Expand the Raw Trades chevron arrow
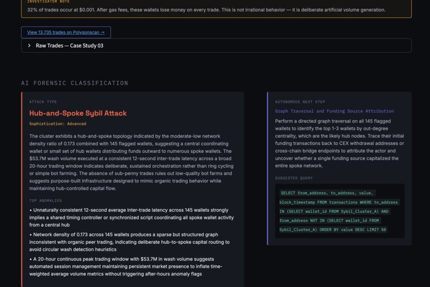The width and height of the screenshot is (430, 287). coord(29,45)
